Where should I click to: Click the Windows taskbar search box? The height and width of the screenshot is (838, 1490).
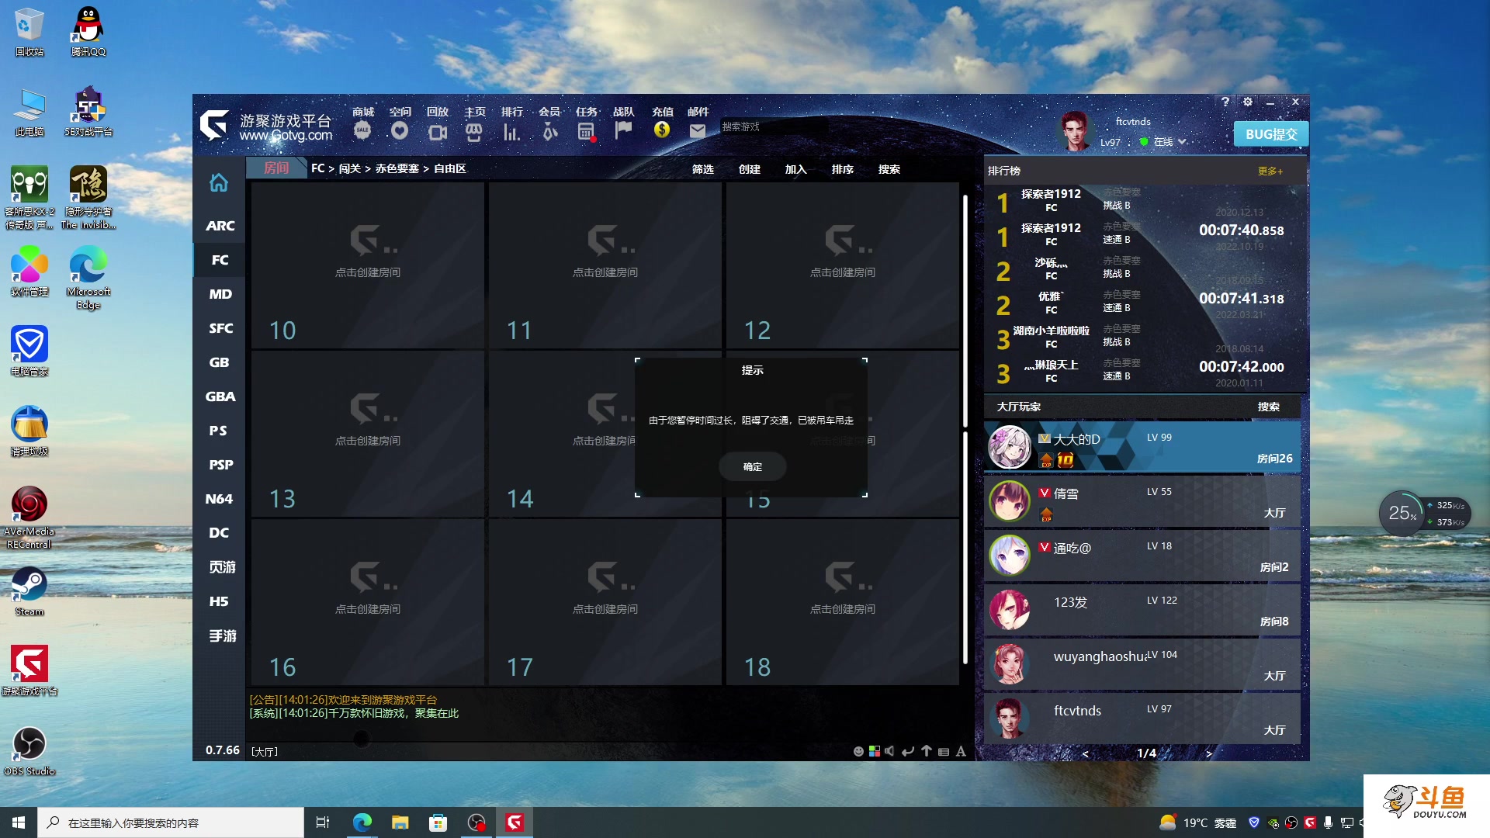point(171,822)
